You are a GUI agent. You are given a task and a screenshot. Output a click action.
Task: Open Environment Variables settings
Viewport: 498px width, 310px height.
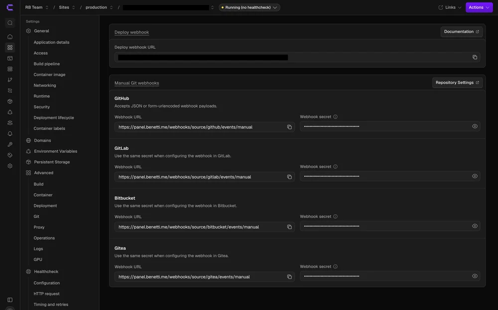coord(56,151)
